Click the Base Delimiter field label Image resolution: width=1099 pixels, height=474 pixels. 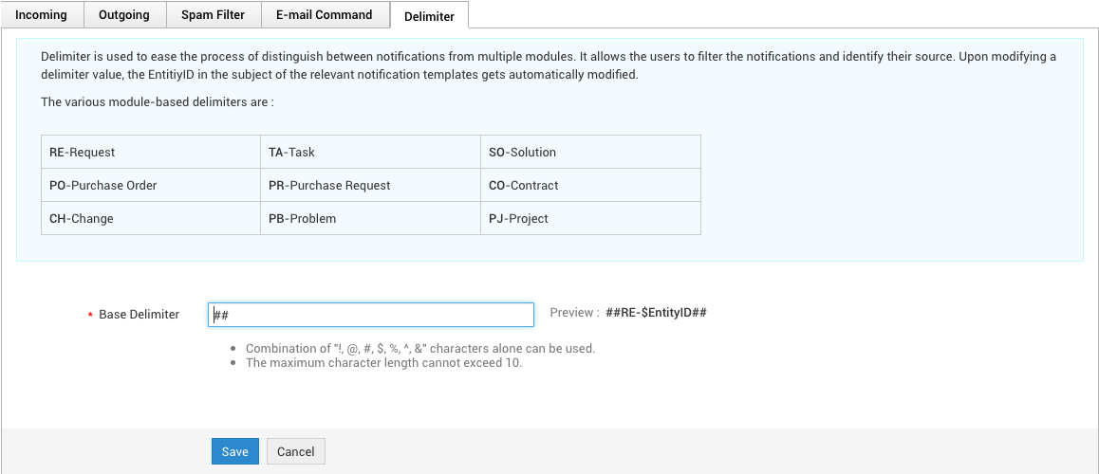point(139,315)
